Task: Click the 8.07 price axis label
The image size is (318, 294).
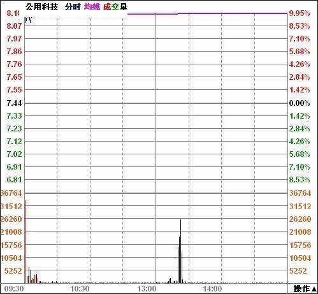Action: pyautogui.click(x=14, y=26)
